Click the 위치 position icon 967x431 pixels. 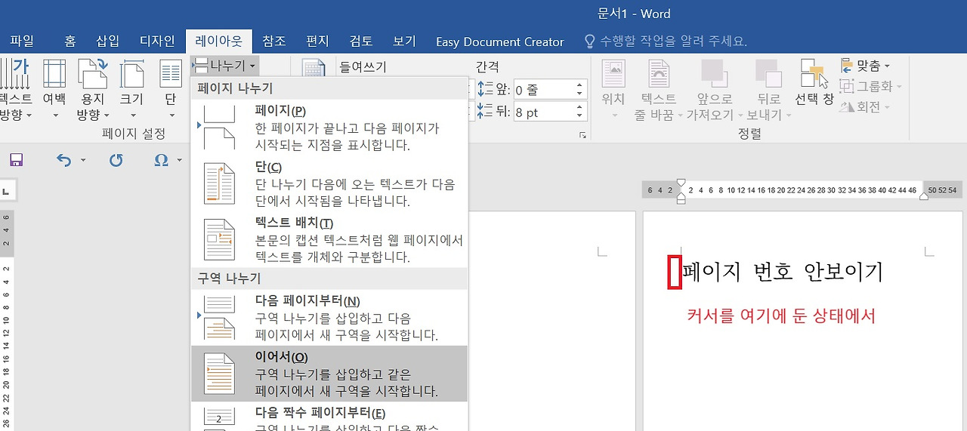click(x=613, y=74)
